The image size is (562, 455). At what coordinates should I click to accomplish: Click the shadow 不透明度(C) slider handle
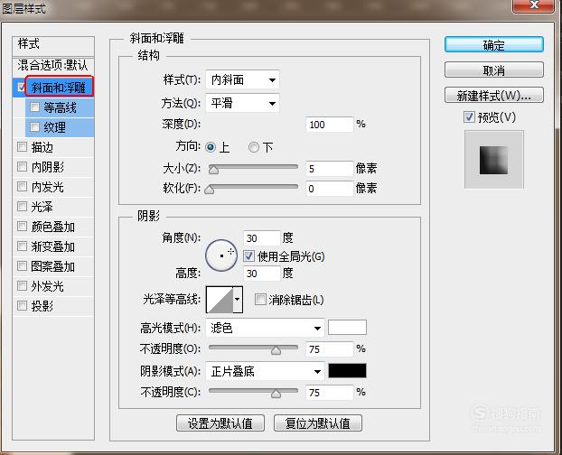276,393
